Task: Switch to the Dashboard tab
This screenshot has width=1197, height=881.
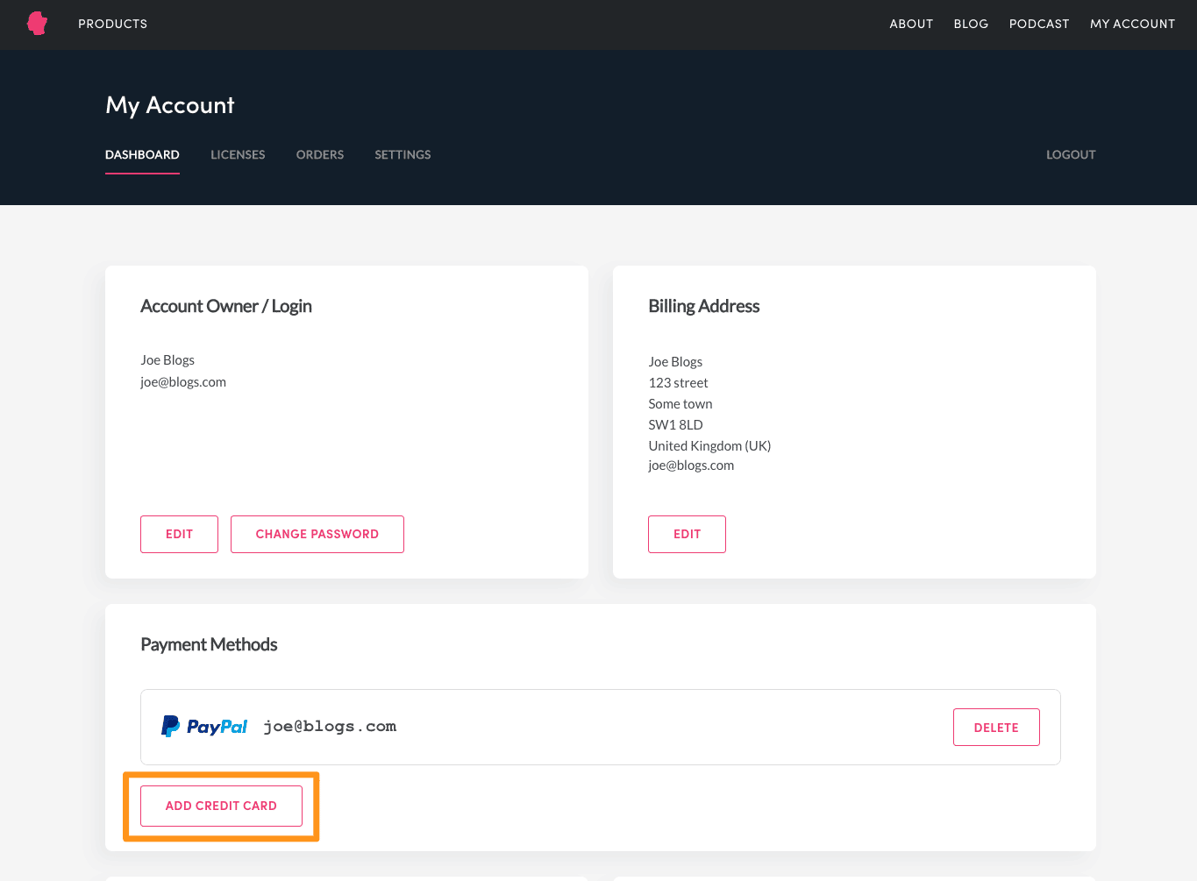Action: pos(142,154)
